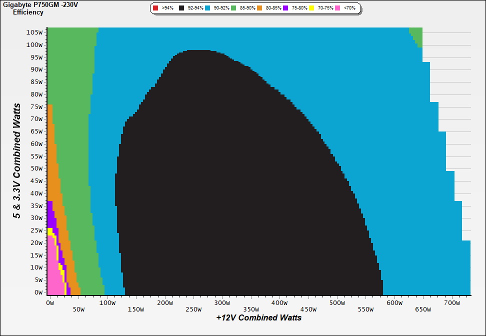
Task: Select the 5 & 3.3V Combined Watts axis title
Action: tap(17, 160)
